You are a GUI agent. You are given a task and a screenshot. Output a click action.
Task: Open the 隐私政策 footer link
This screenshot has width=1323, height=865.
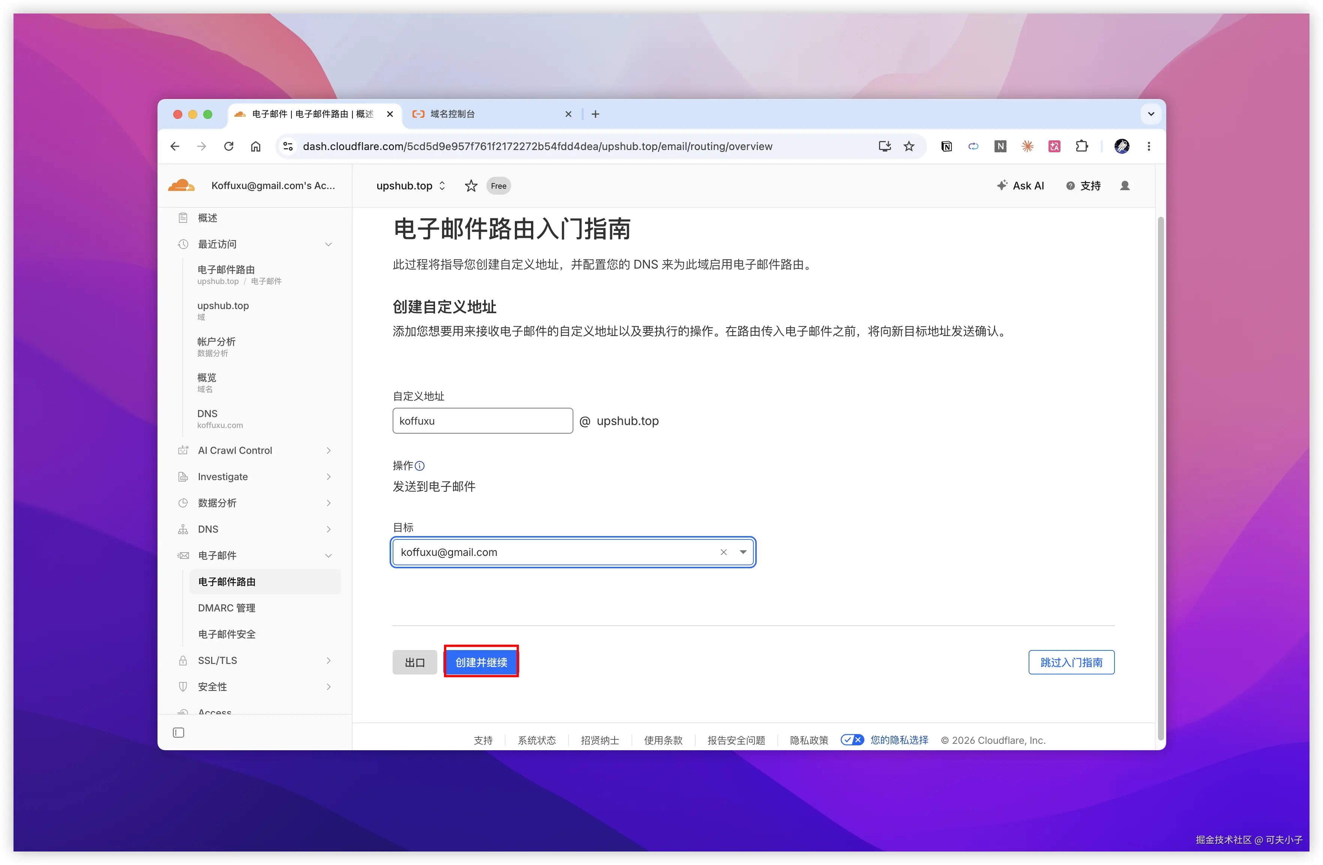tap(809, 740)
